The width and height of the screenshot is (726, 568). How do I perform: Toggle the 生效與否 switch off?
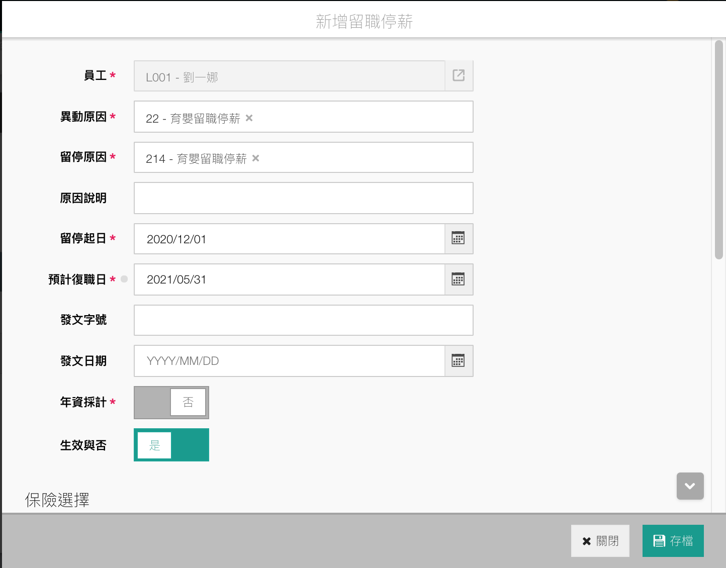[171, 445]
